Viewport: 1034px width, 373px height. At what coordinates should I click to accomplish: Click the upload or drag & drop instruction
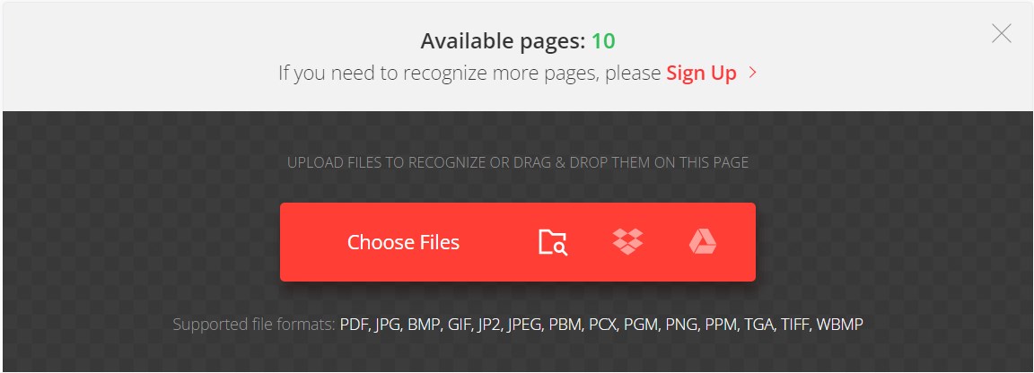click(x=518, y=162)
